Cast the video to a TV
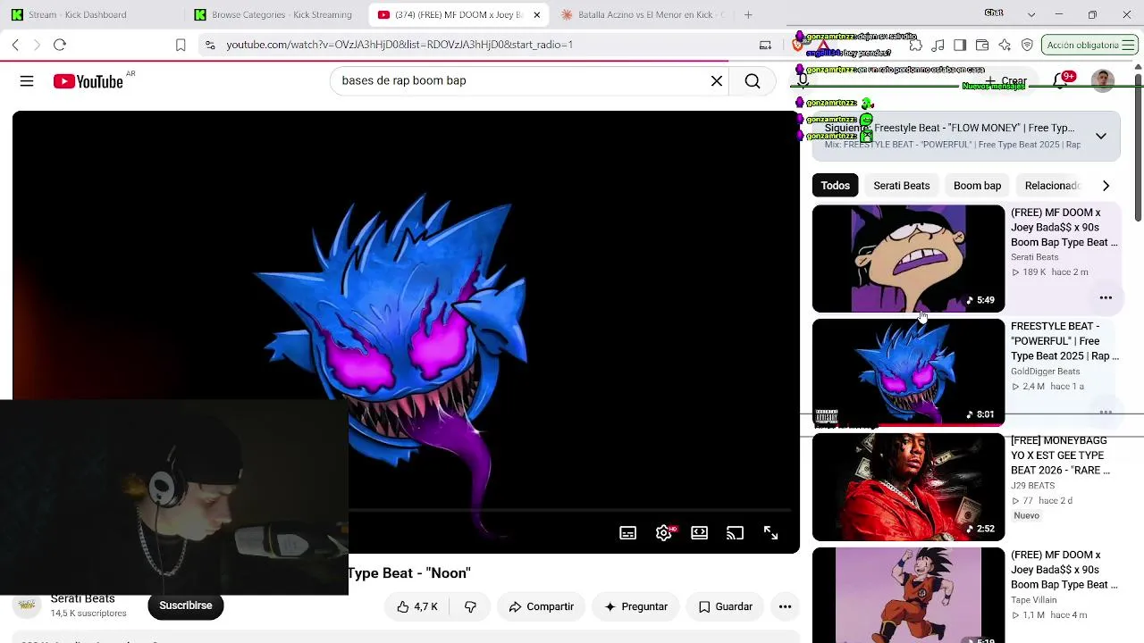Screen dimensions: 1144x643 (x=735, y=533)
